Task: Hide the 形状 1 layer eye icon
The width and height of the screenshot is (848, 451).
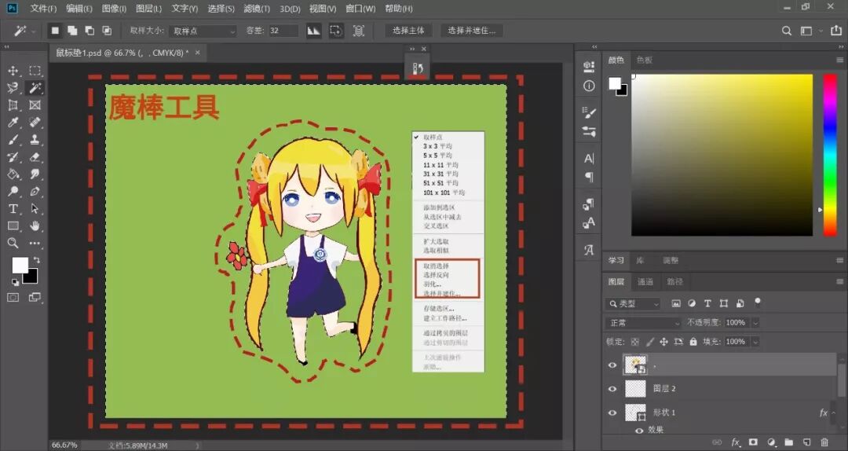Action: point(612,412)
